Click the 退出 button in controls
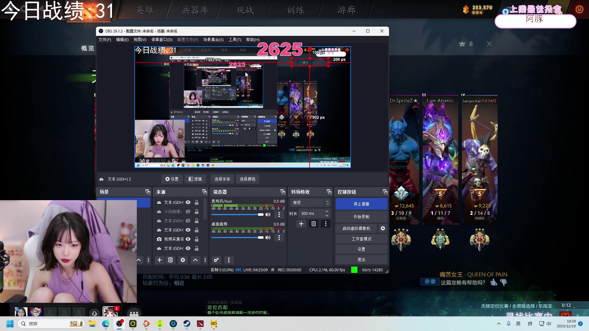 361,260
